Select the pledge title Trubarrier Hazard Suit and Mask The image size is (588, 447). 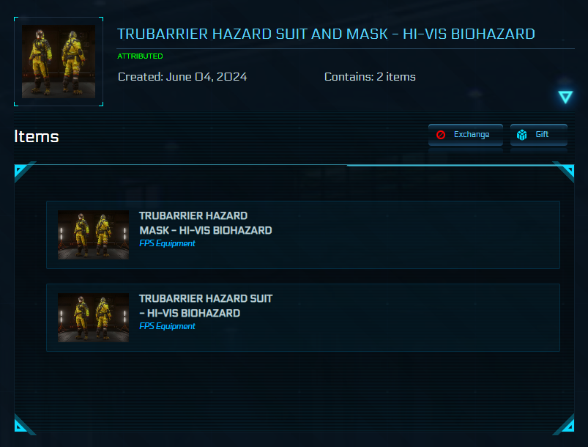click(326, 34)
